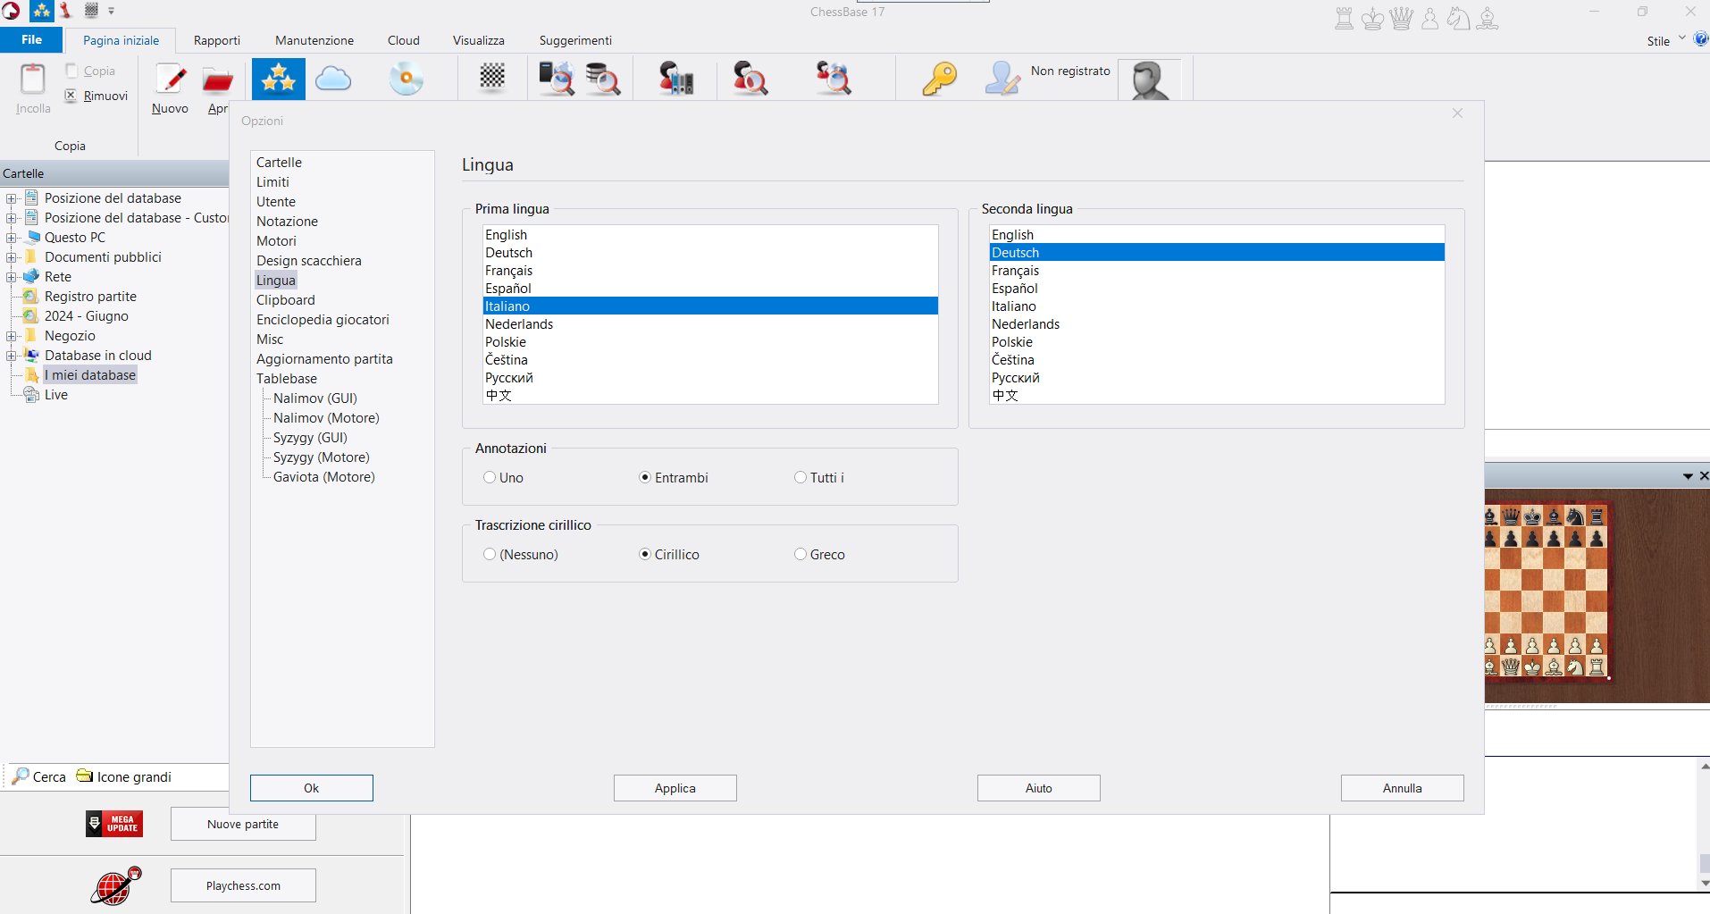The height and width of the screenshot is (914, 1710).
Task: Click the Mega Update icon
Action: pos(114,824)
